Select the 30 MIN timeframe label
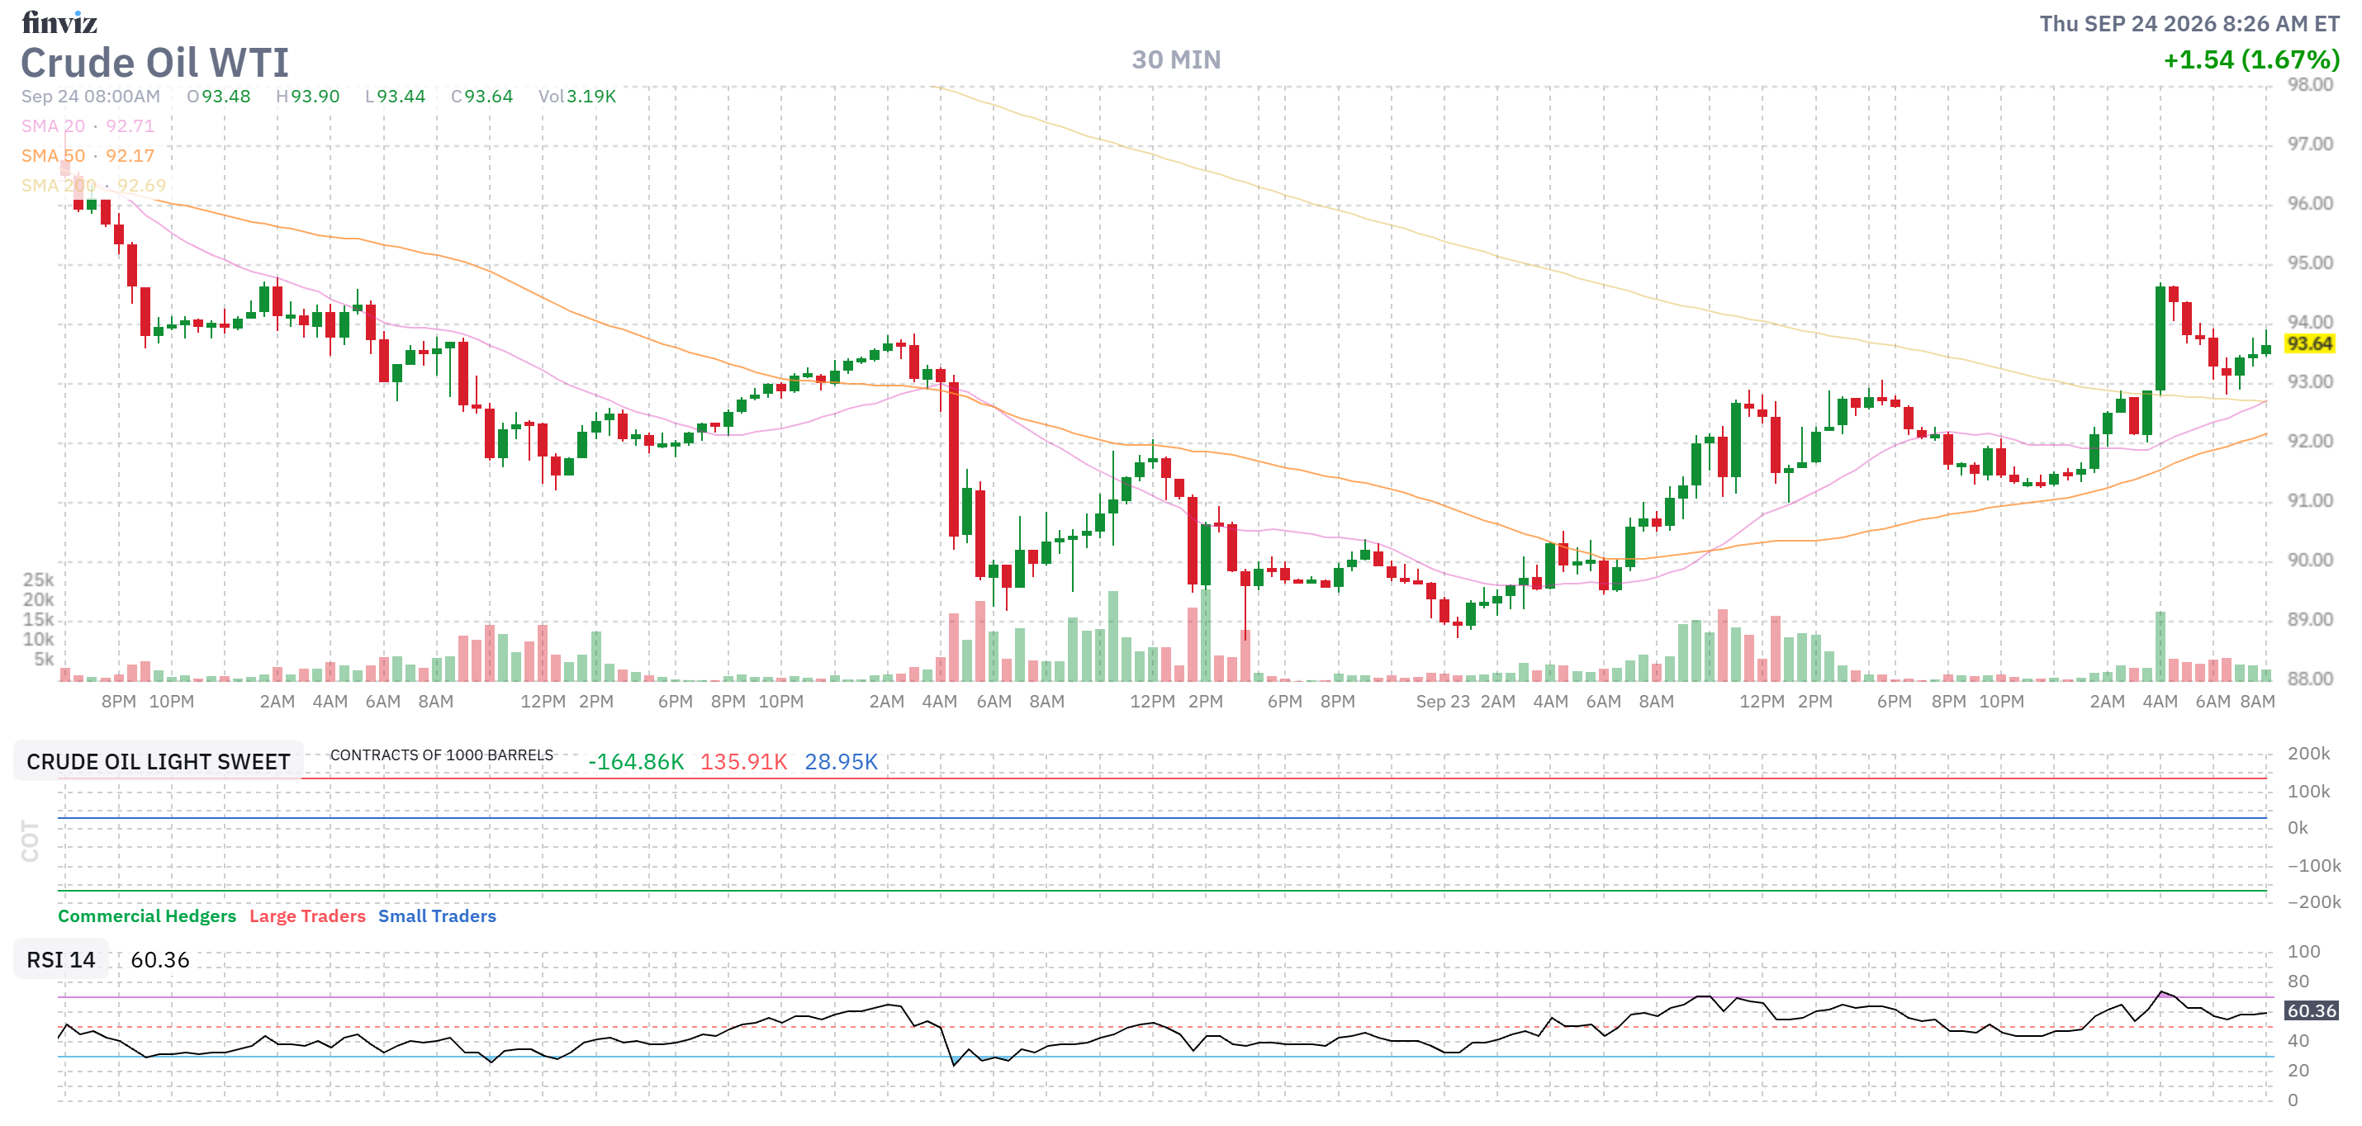This screenshot has width=2362, height=1126. coord(1175,59)
